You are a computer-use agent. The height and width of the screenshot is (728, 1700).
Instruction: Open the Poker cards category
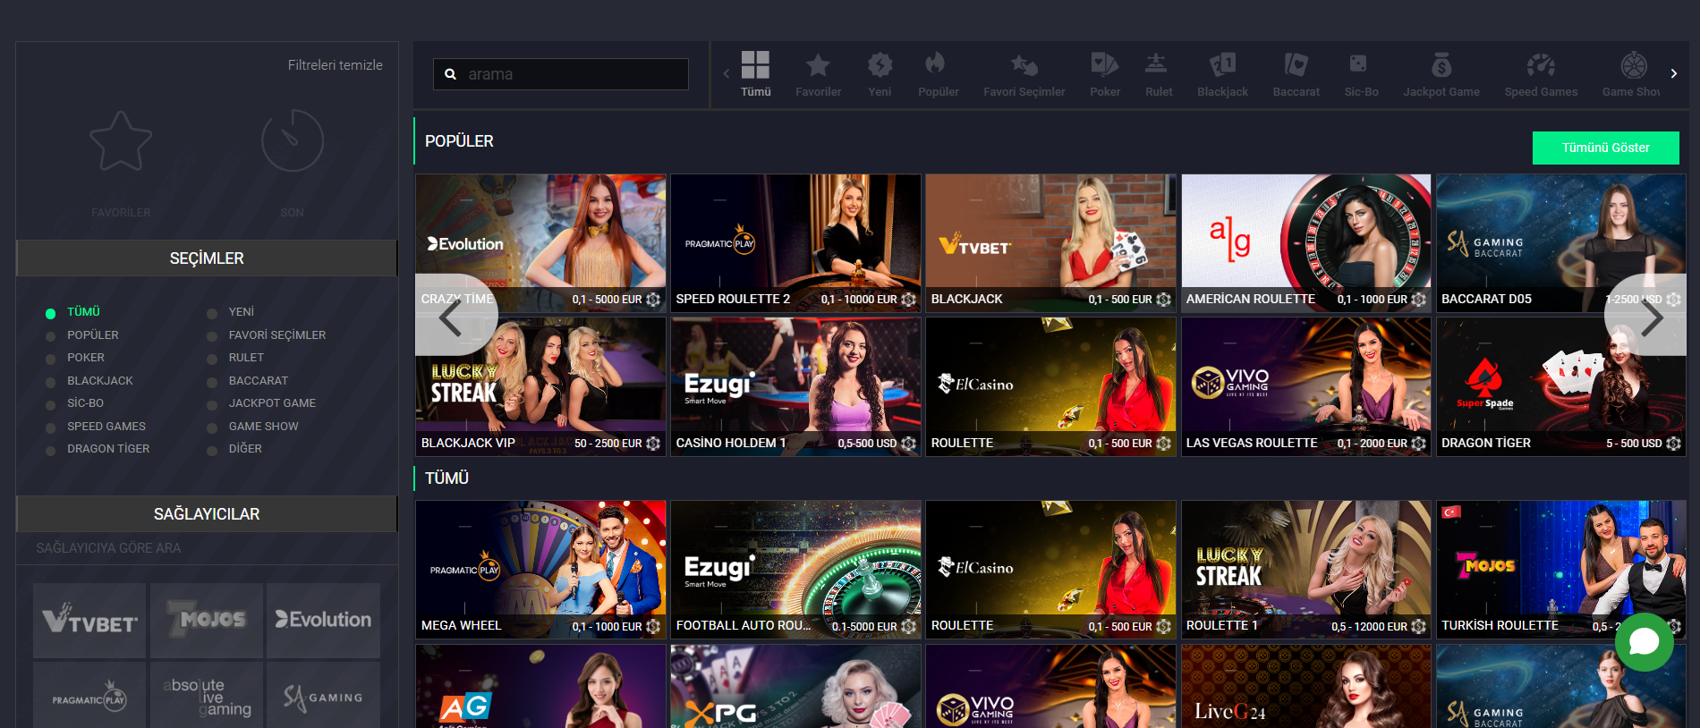(1105, 74)
